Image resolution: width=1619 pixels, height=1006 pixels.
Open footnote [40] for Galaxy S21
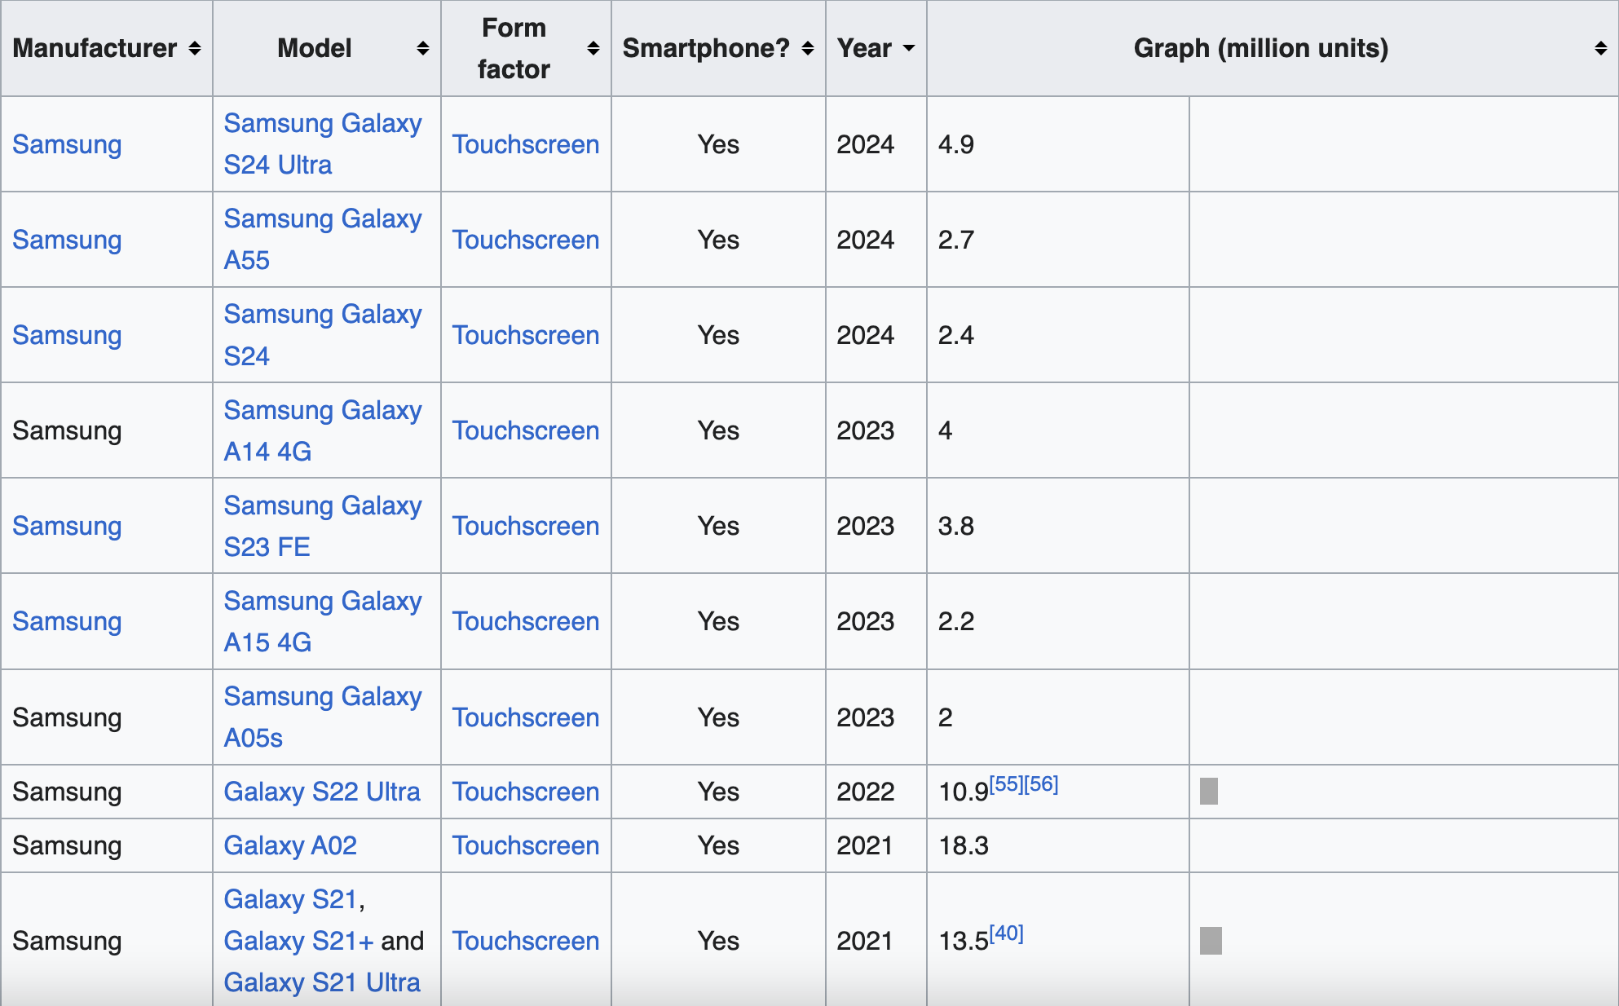(1007, 933)
